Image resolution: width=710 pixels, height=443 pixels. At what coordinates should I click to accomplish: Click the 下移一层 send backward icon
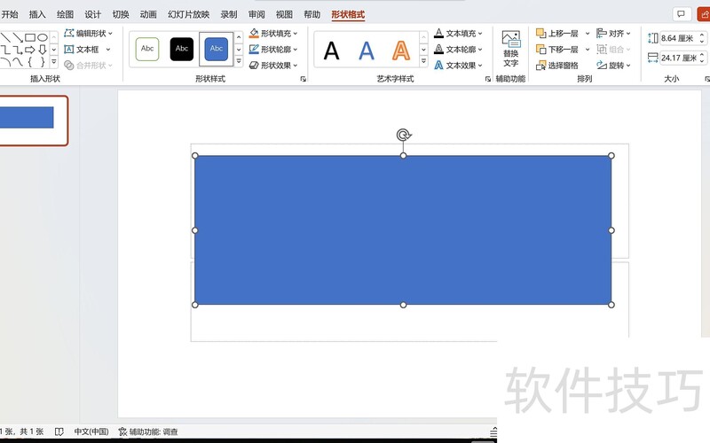541,50
